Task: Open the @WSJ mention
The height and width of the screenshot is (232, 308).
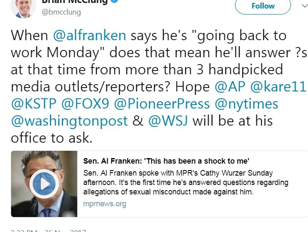Action: [169, 121]
